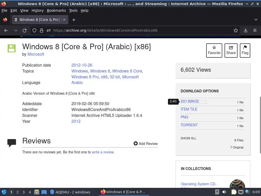Open the volume speaker tray icon
The width and height of the screenshot is (261, 196).
(x=224, y=192)
